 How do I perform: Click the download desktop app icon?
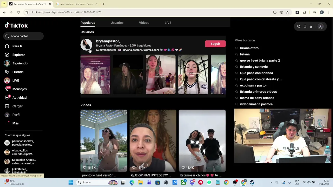[x=311, y=26]
